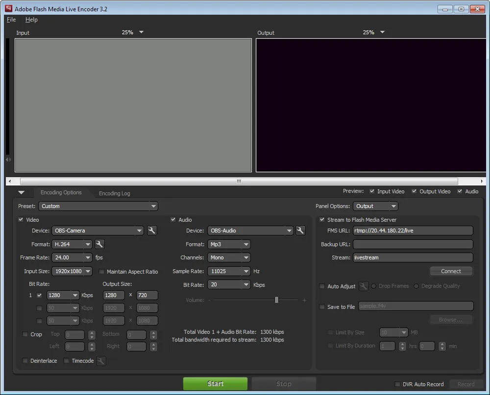The image size is (490, 395).
Task: Click the Browse button
Action: (x=451, y=320)
